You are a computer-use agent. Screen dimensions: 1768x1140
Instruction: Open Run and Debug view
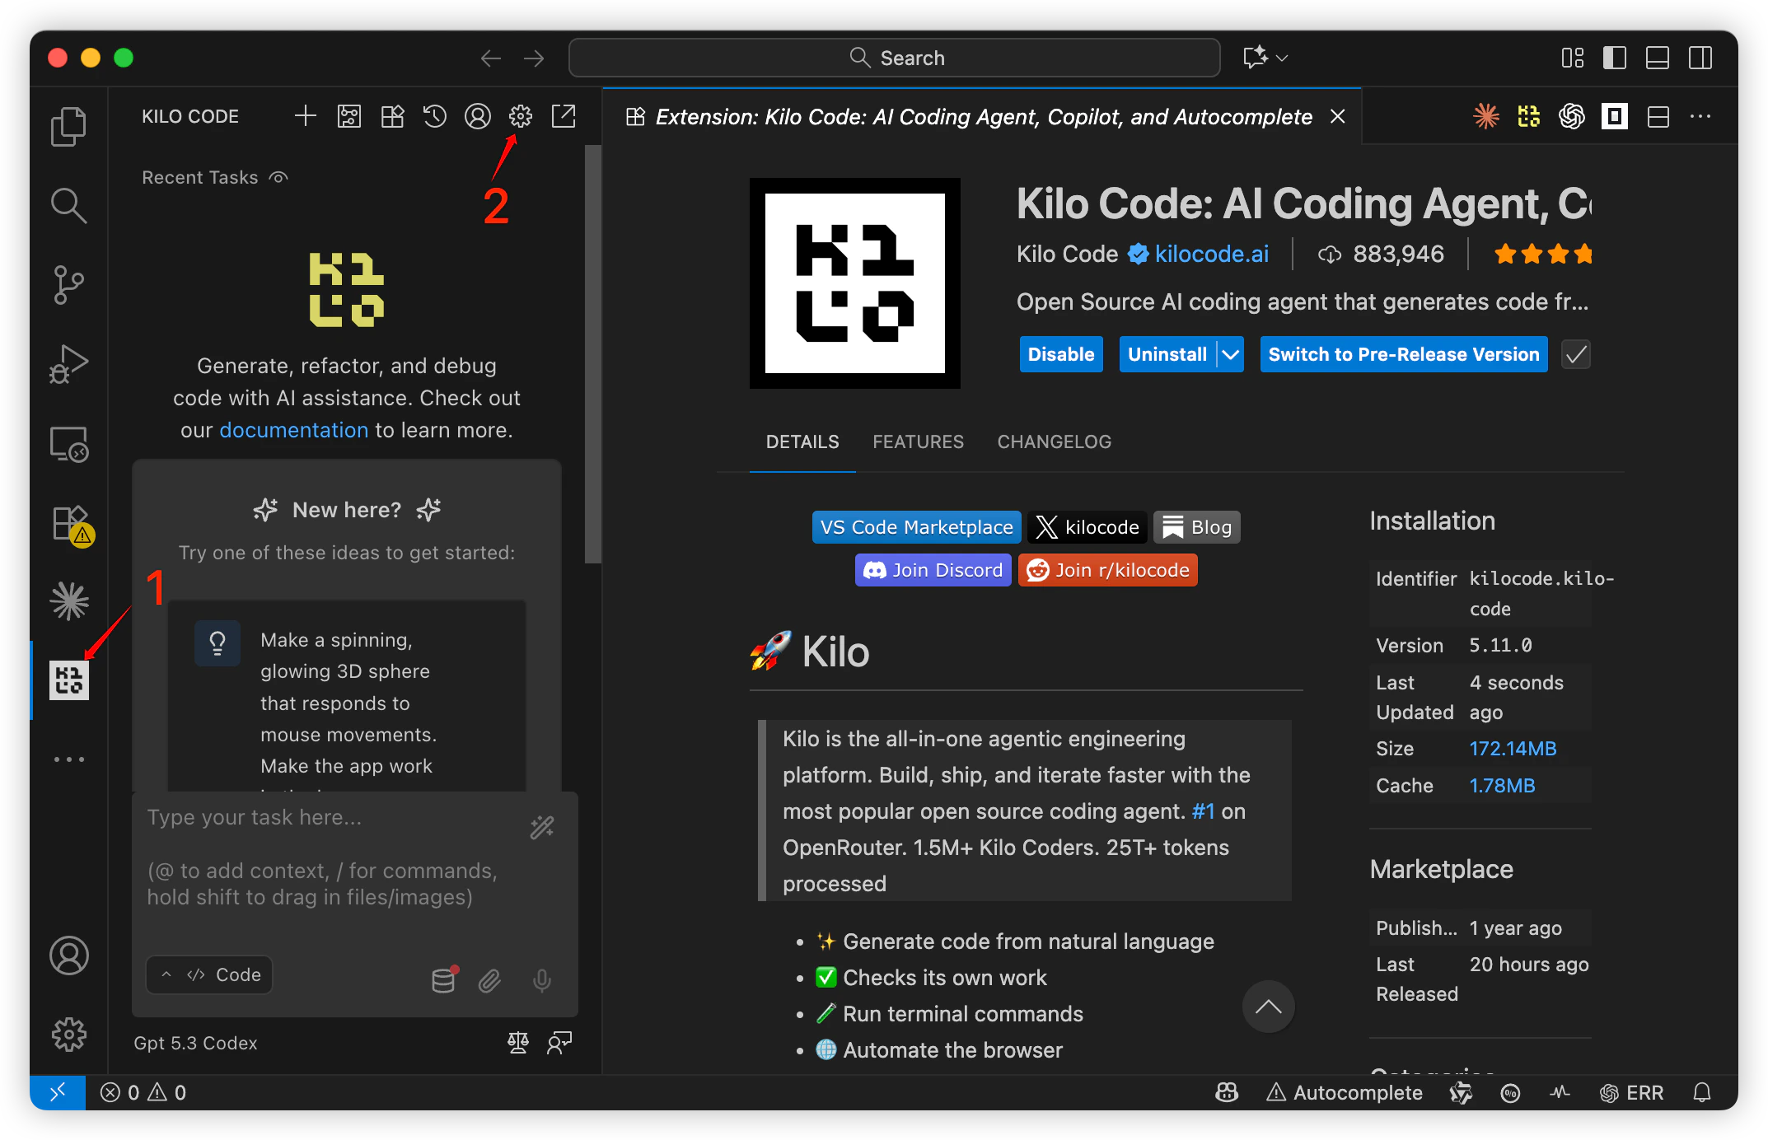pos(69,364)
